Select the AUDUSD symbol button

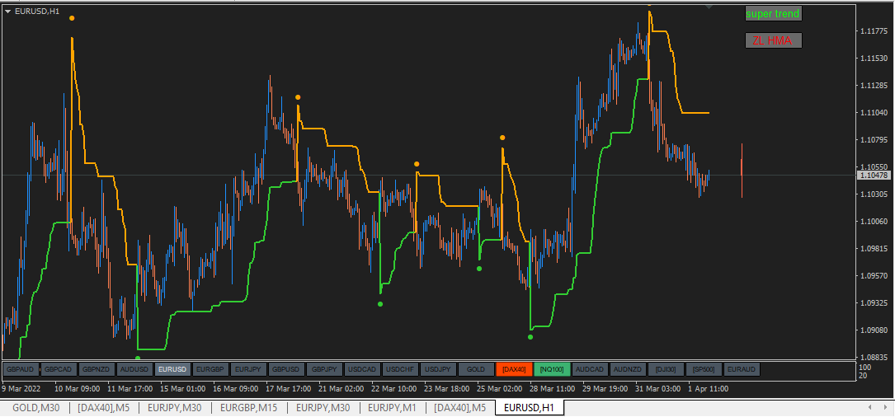click(134, 370)
